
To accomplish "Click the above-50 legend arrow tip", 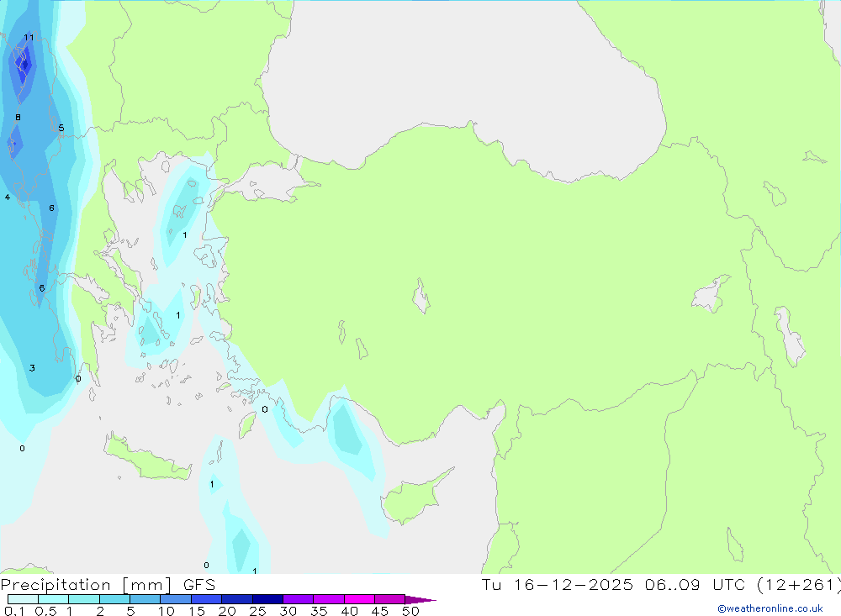I will coord(421,600).
